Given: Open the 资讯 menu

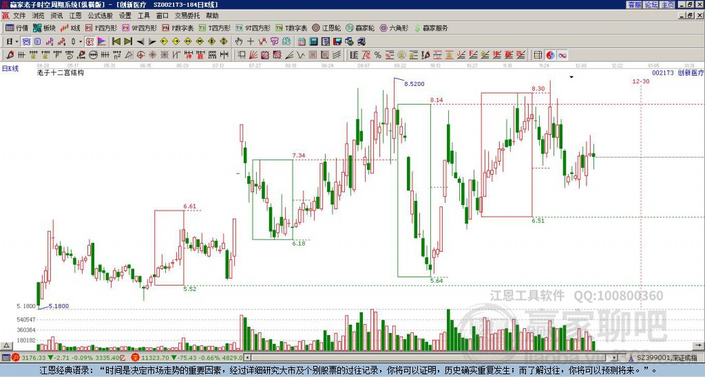Looking at the screenshot, I should click(56, 16).
